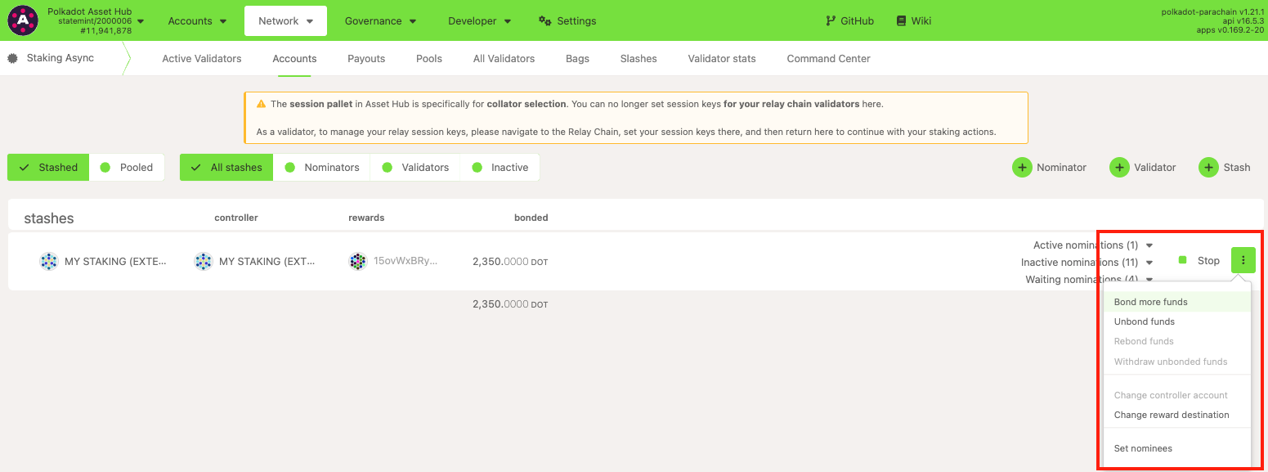Choose Unbond funds from menu
1268x472 pixels.
1177,321
